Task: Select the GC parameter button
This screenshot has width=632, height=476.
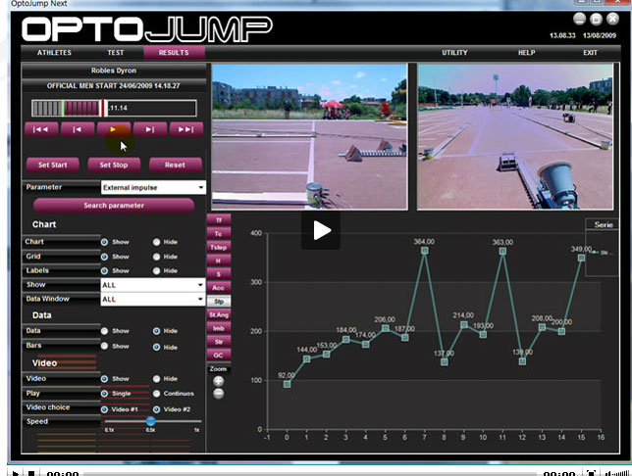Action: click(219, 356)
